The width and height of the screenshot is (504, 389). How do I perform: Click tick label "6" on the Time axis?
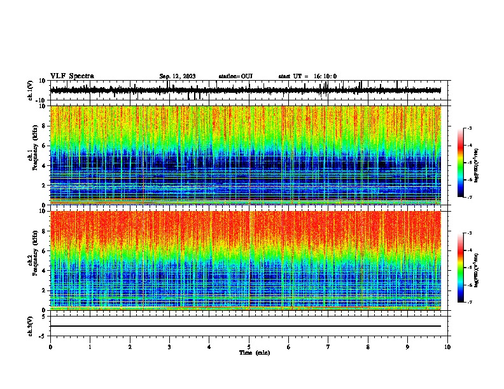click(289, 347)
